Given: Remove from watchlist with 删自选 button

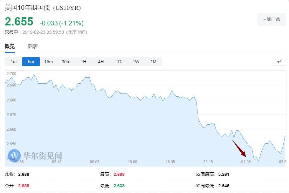Looking at the screenshot, I should [272, 19].
